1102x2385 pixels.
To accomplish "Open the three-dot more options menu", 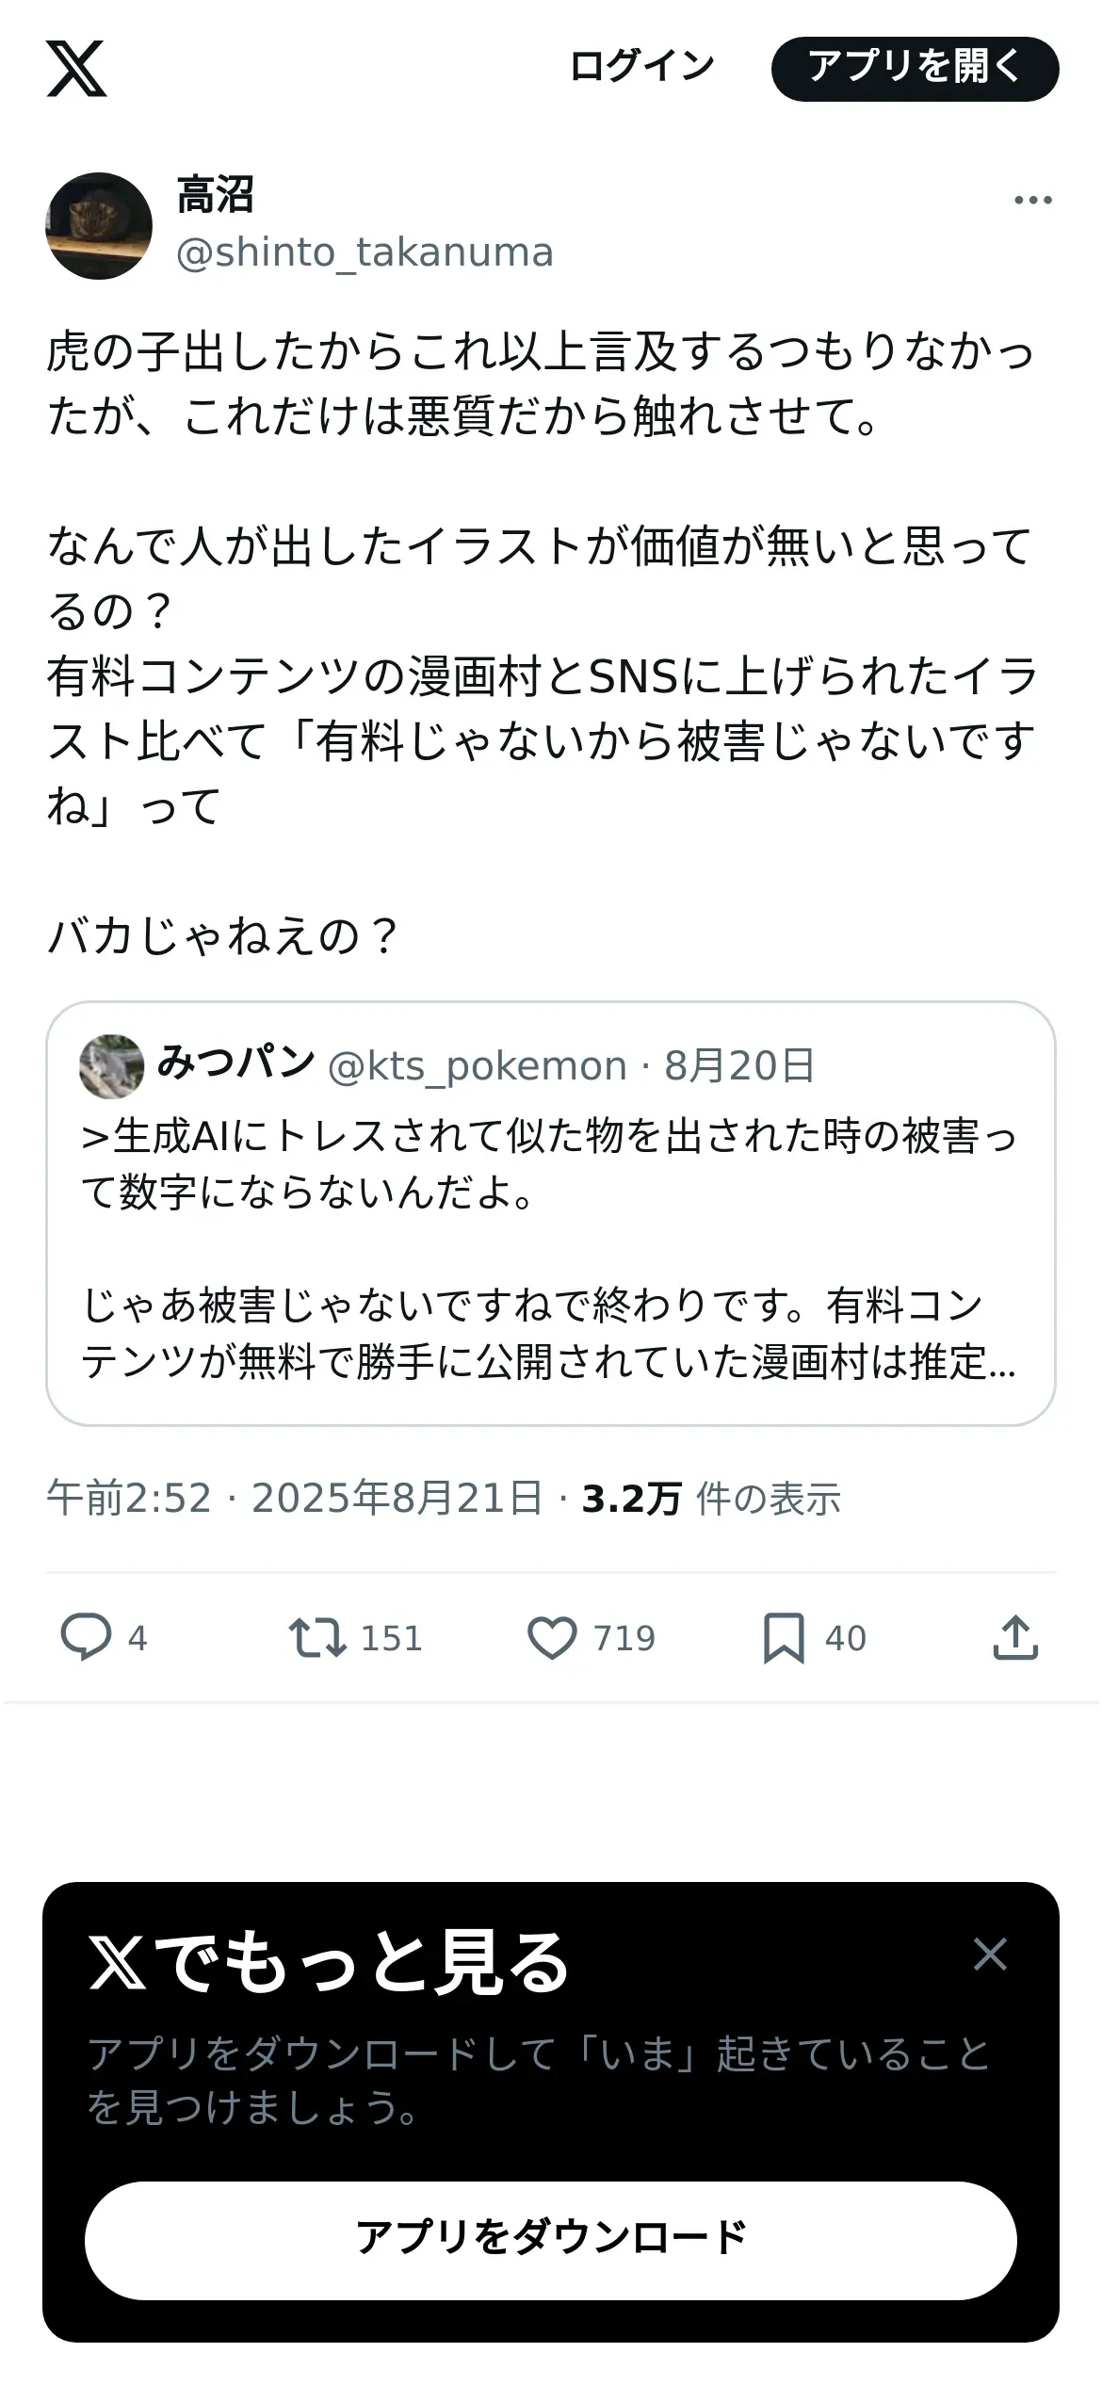I will [x=1032, y=200].
